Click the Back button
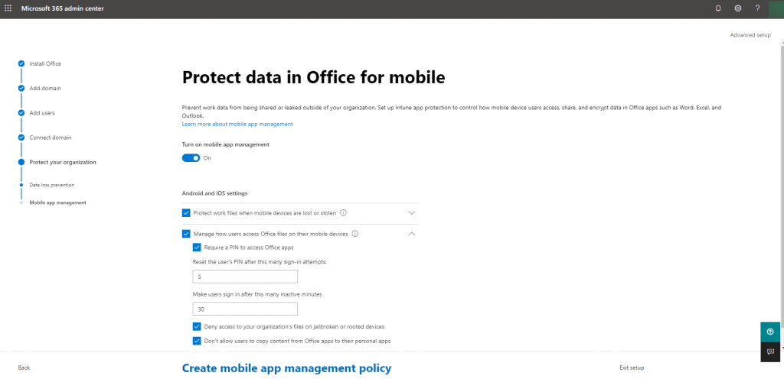The image size is (784, 379). click(x=24, y=368)
